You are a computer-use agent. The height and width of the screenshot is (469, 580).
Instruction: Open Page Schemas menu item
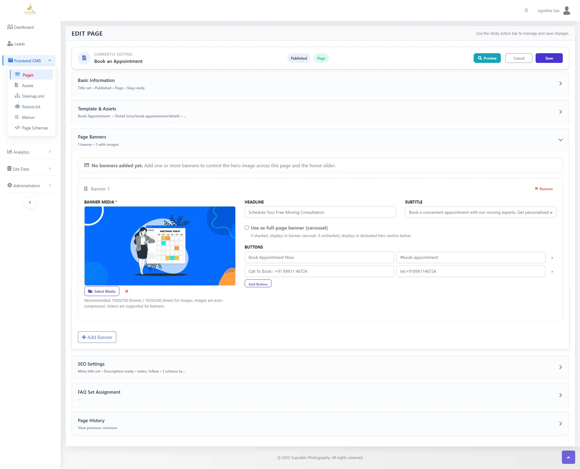click(35, 128)
